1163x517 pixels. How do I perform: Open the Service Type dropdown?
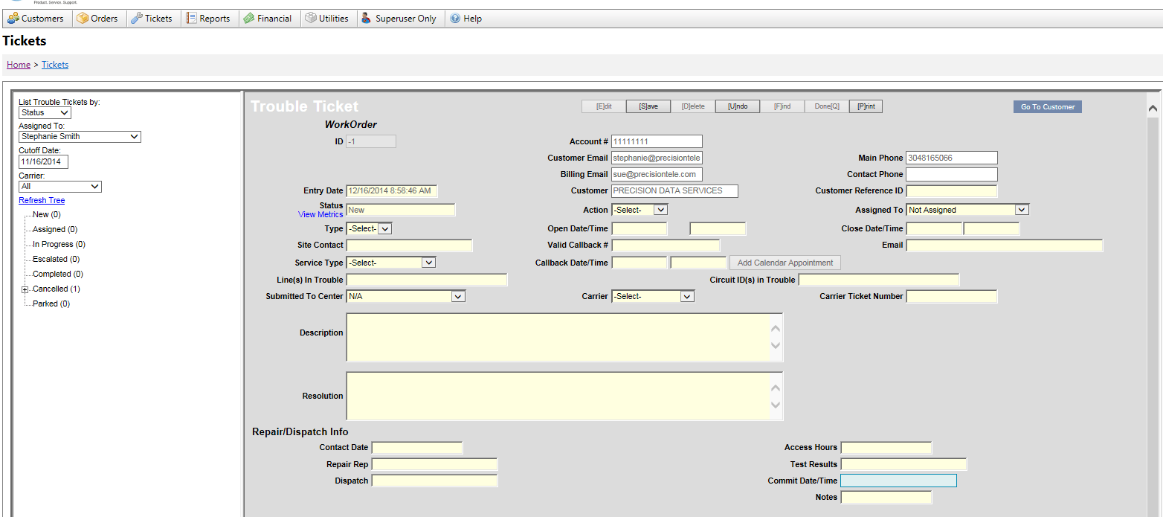tap(391, 263)
